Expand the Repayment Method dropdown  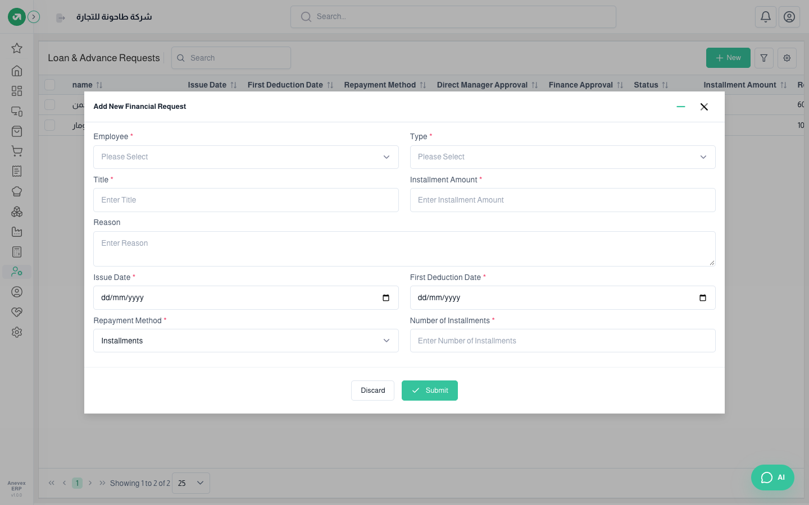click(246, 341)
